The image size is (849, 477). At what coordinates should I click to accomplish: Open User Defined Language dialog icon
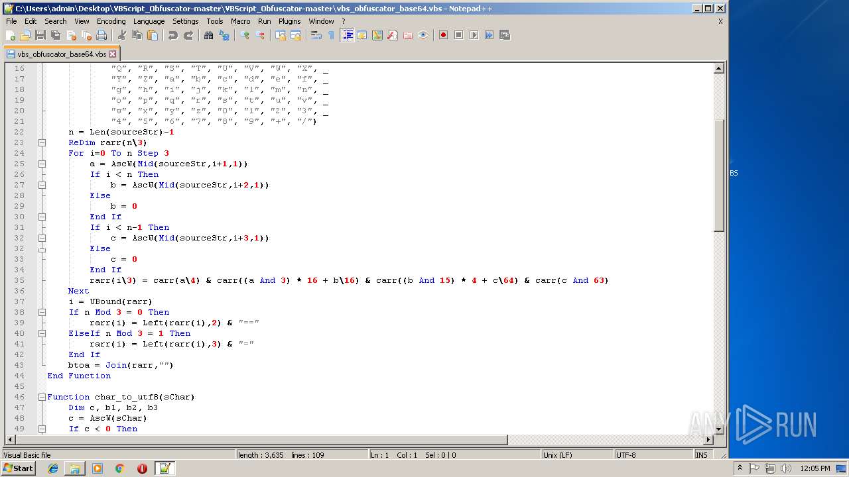click(x=362, y=35)
